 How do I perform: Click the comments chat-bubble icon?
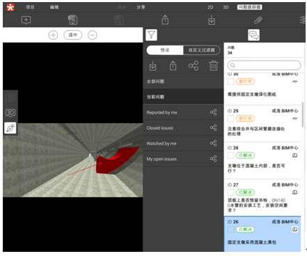253,35
